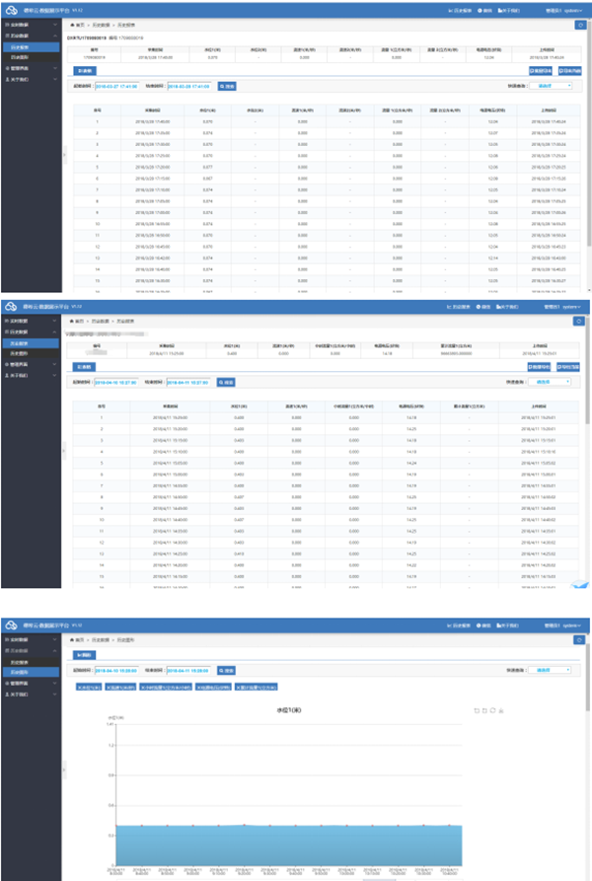Click the blue search button beside the 2018-03-28 end date
This screenshot has width=592, height=881.
[226, 86]
